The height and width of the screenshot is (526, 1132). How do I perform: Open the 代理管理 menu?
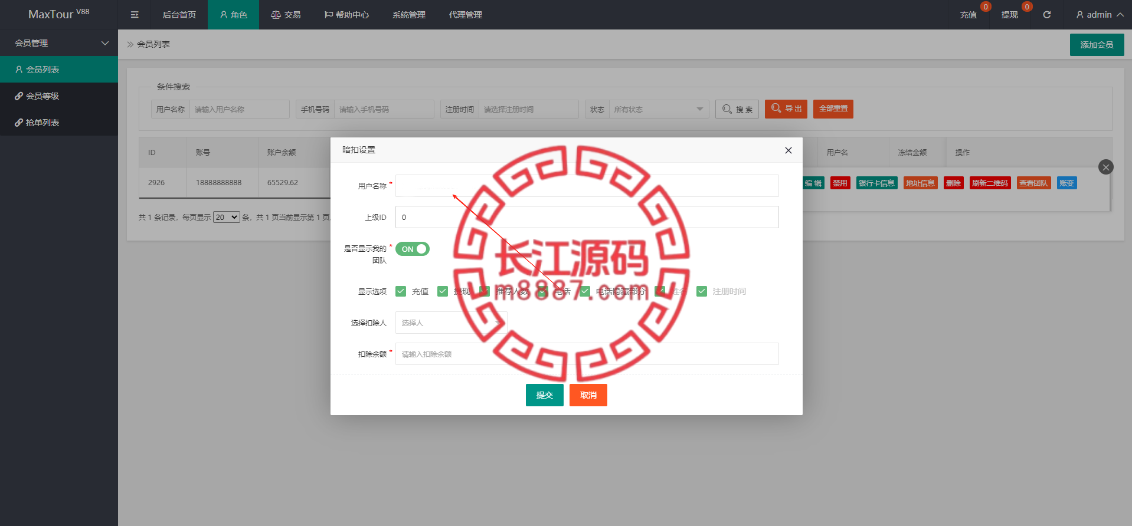(x=465, y=15)
